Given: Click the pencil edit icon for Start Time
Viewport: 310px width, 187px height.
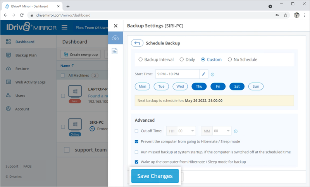Looking at the screenshot, I should pyautogui.click(x=203, y=74).
